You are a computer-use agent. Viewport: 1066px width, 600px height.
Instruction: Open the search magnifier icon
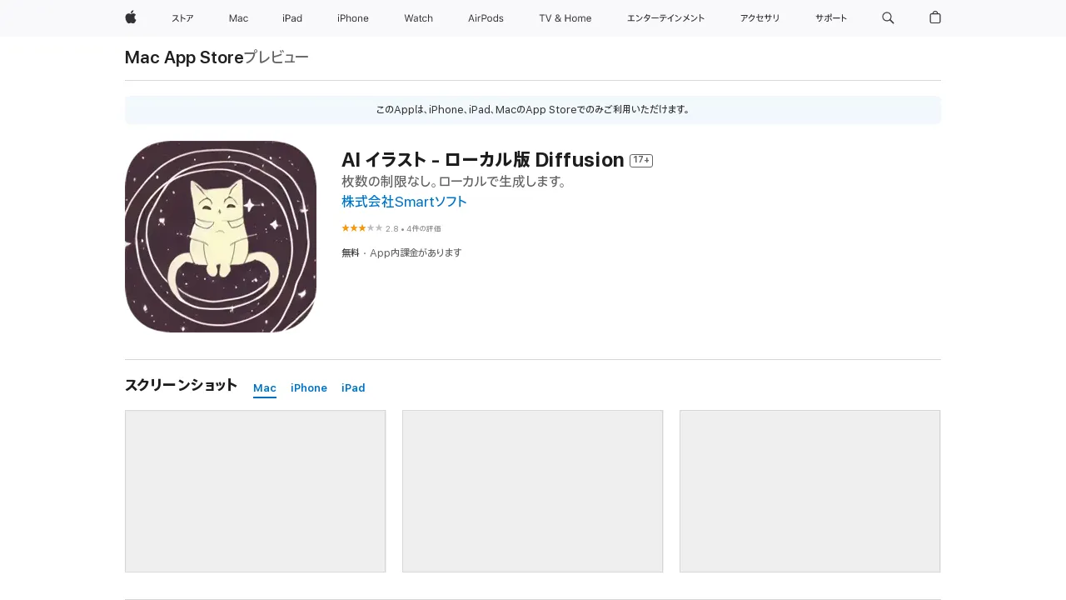coord(888,17)
